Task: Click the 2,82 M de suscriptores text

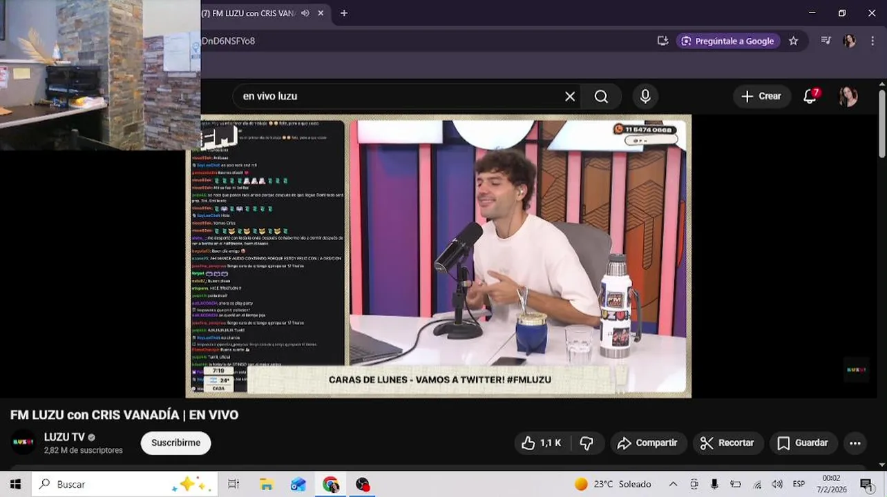Action: [x=84, y=450]
